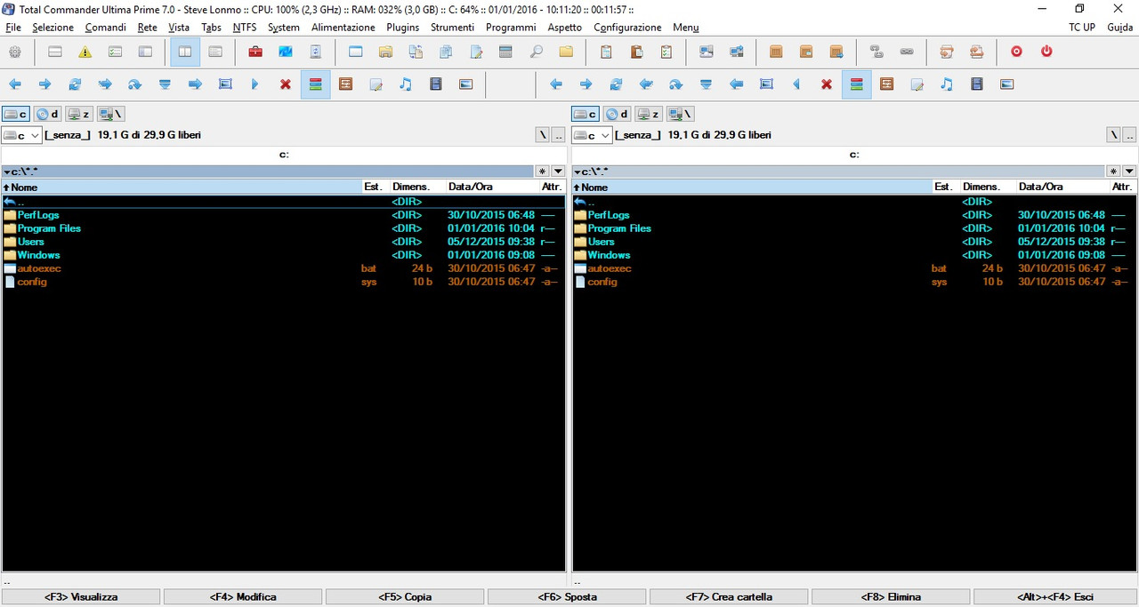Toggle the two-panel view button
1139x607 pixels.
click(185, 52)
